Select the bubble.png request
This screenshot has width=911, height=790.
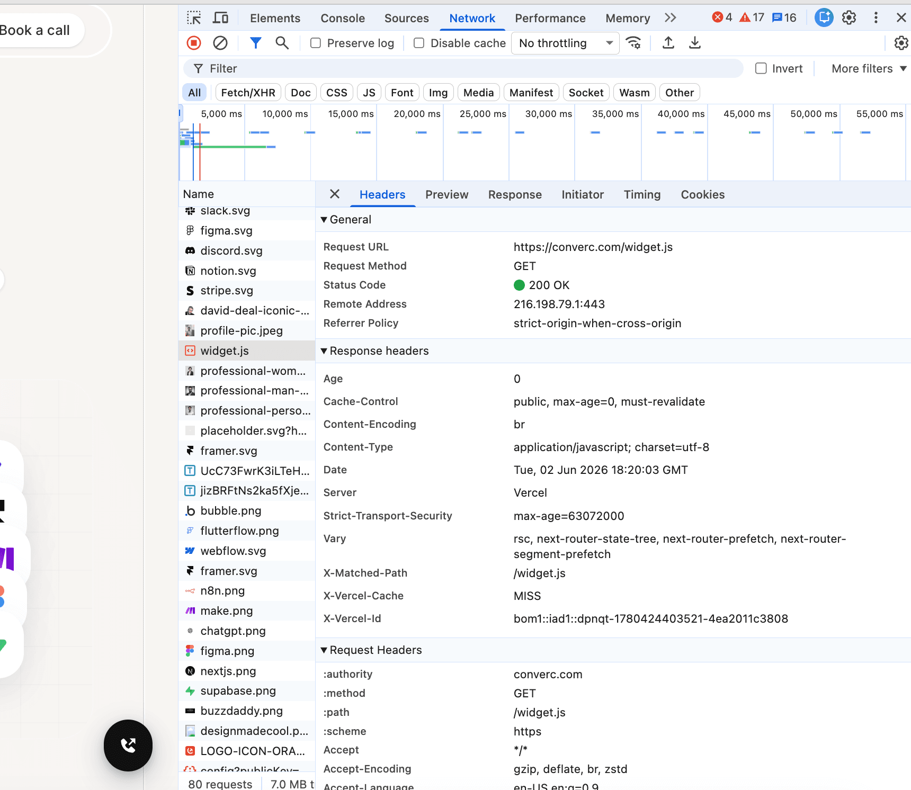pyautogui.click(x=247, y=510)
